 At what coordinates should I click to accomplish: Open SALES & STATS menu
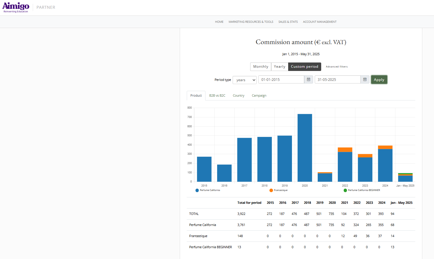tap(288, 22)
